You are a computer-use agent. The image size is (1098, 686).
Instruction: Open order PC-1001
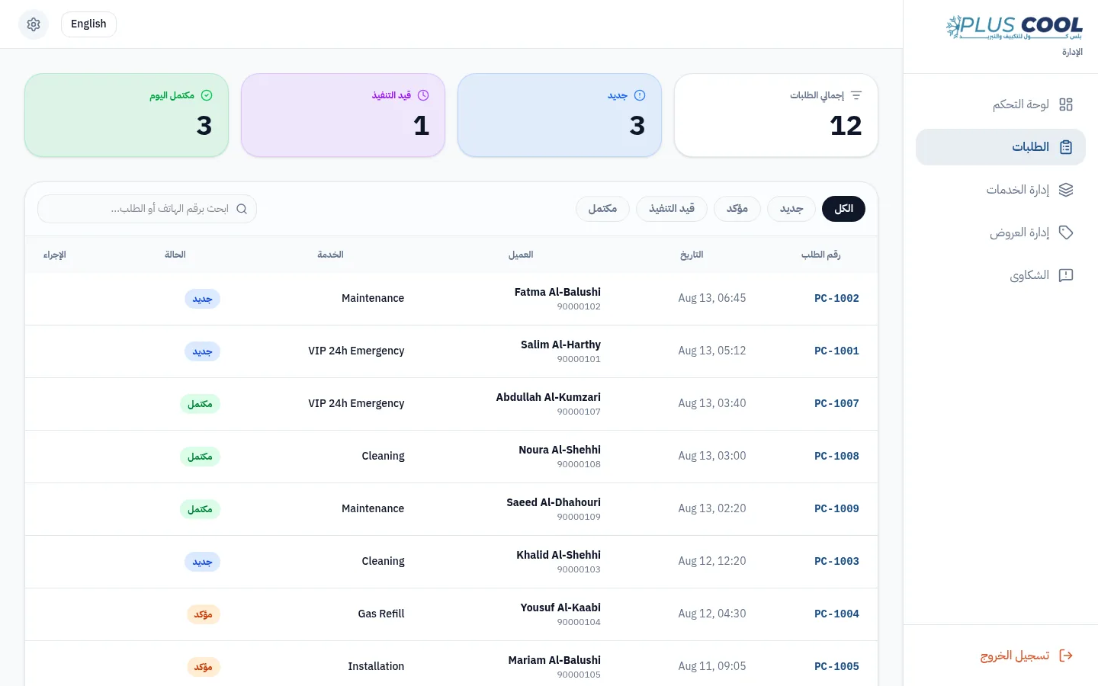[836, 351]
